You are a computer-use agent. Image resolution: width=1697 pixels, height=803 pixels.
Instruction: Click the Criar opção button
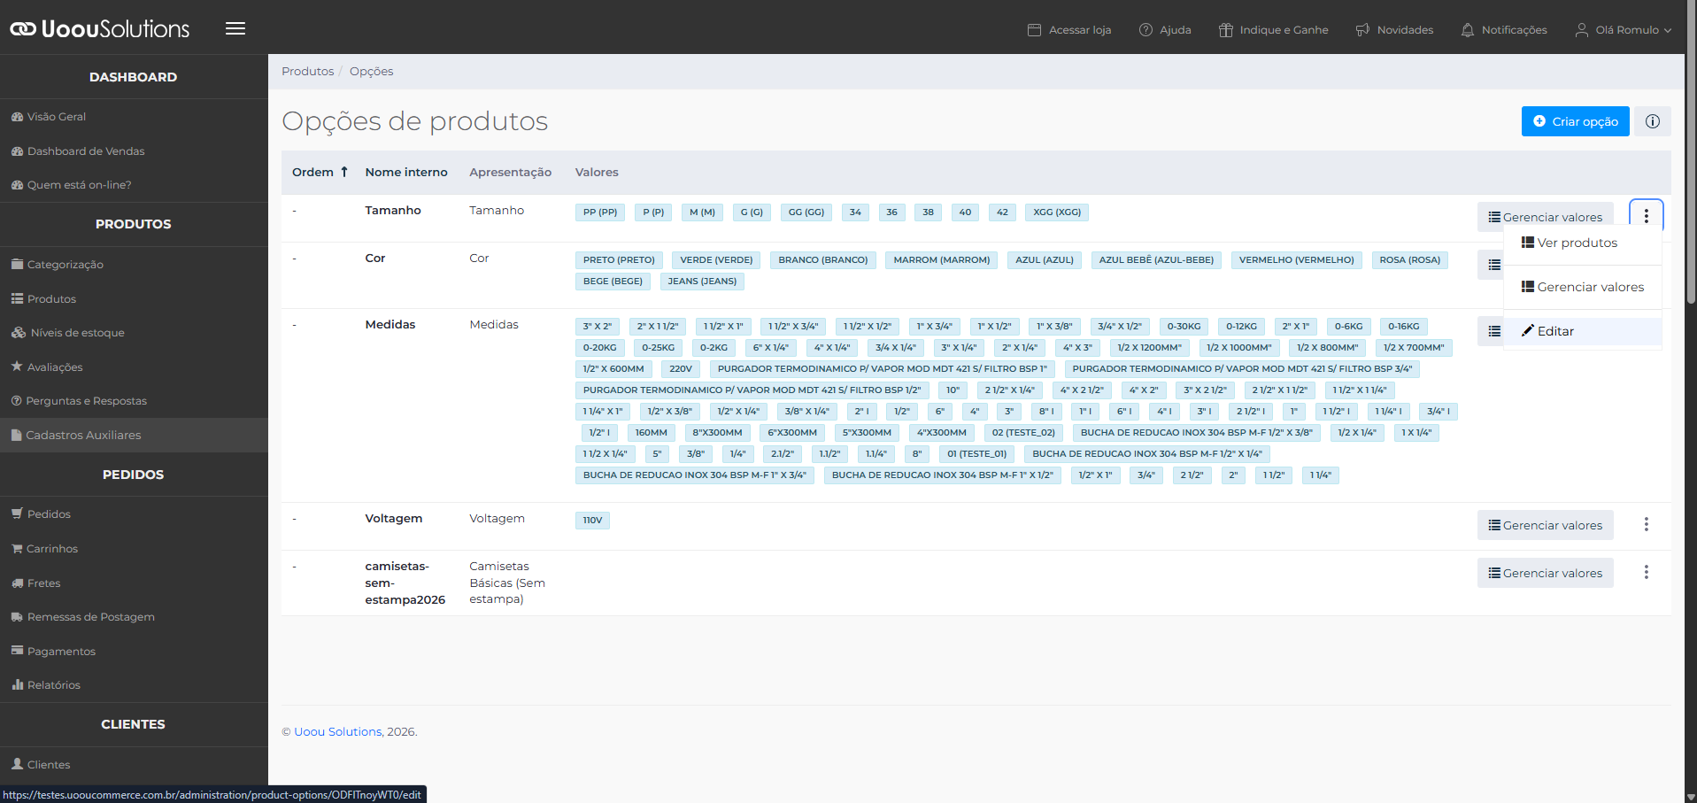1575,121
